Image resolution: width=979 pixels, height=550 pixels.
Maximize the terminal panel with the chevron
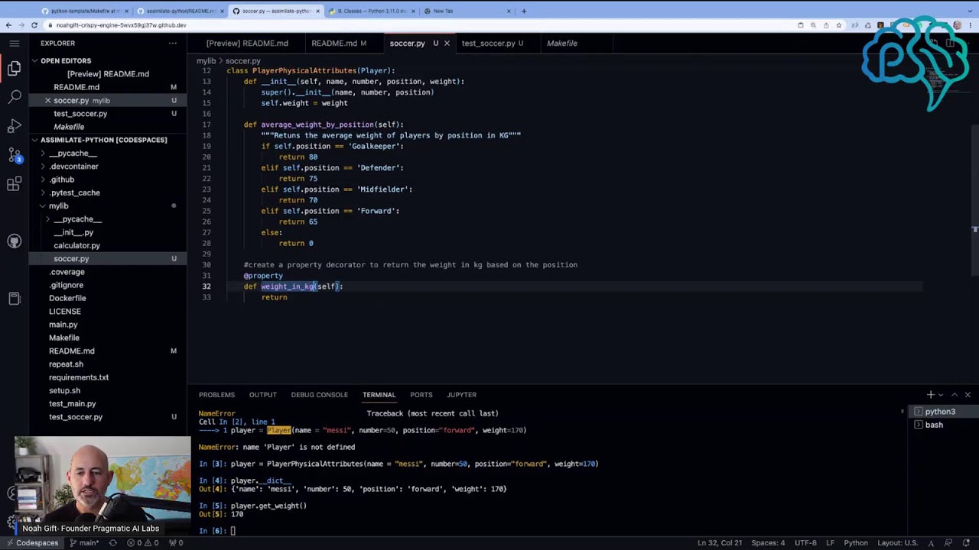[x=954, y=395]
